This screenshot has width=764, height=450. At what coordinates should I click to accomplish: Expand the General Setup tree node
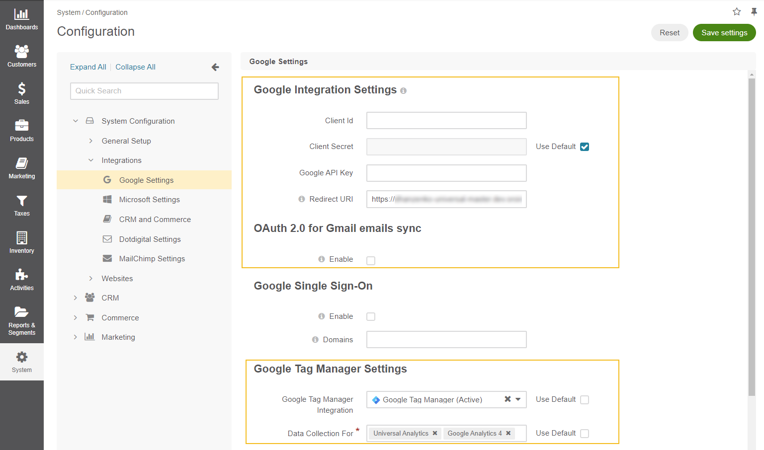(x=90, y=141)
